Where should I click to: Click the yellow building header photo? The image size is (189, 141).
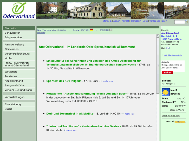click(x=87, y=10)
